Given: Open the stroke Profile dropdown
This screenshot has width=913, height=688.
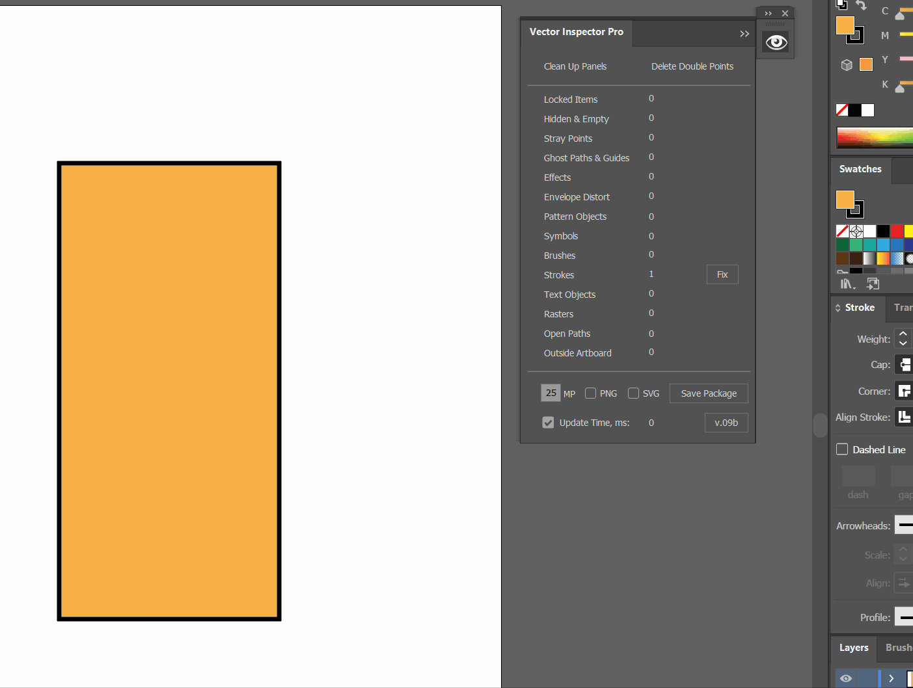Looking at the screenshot, I should tap(905, 617).
